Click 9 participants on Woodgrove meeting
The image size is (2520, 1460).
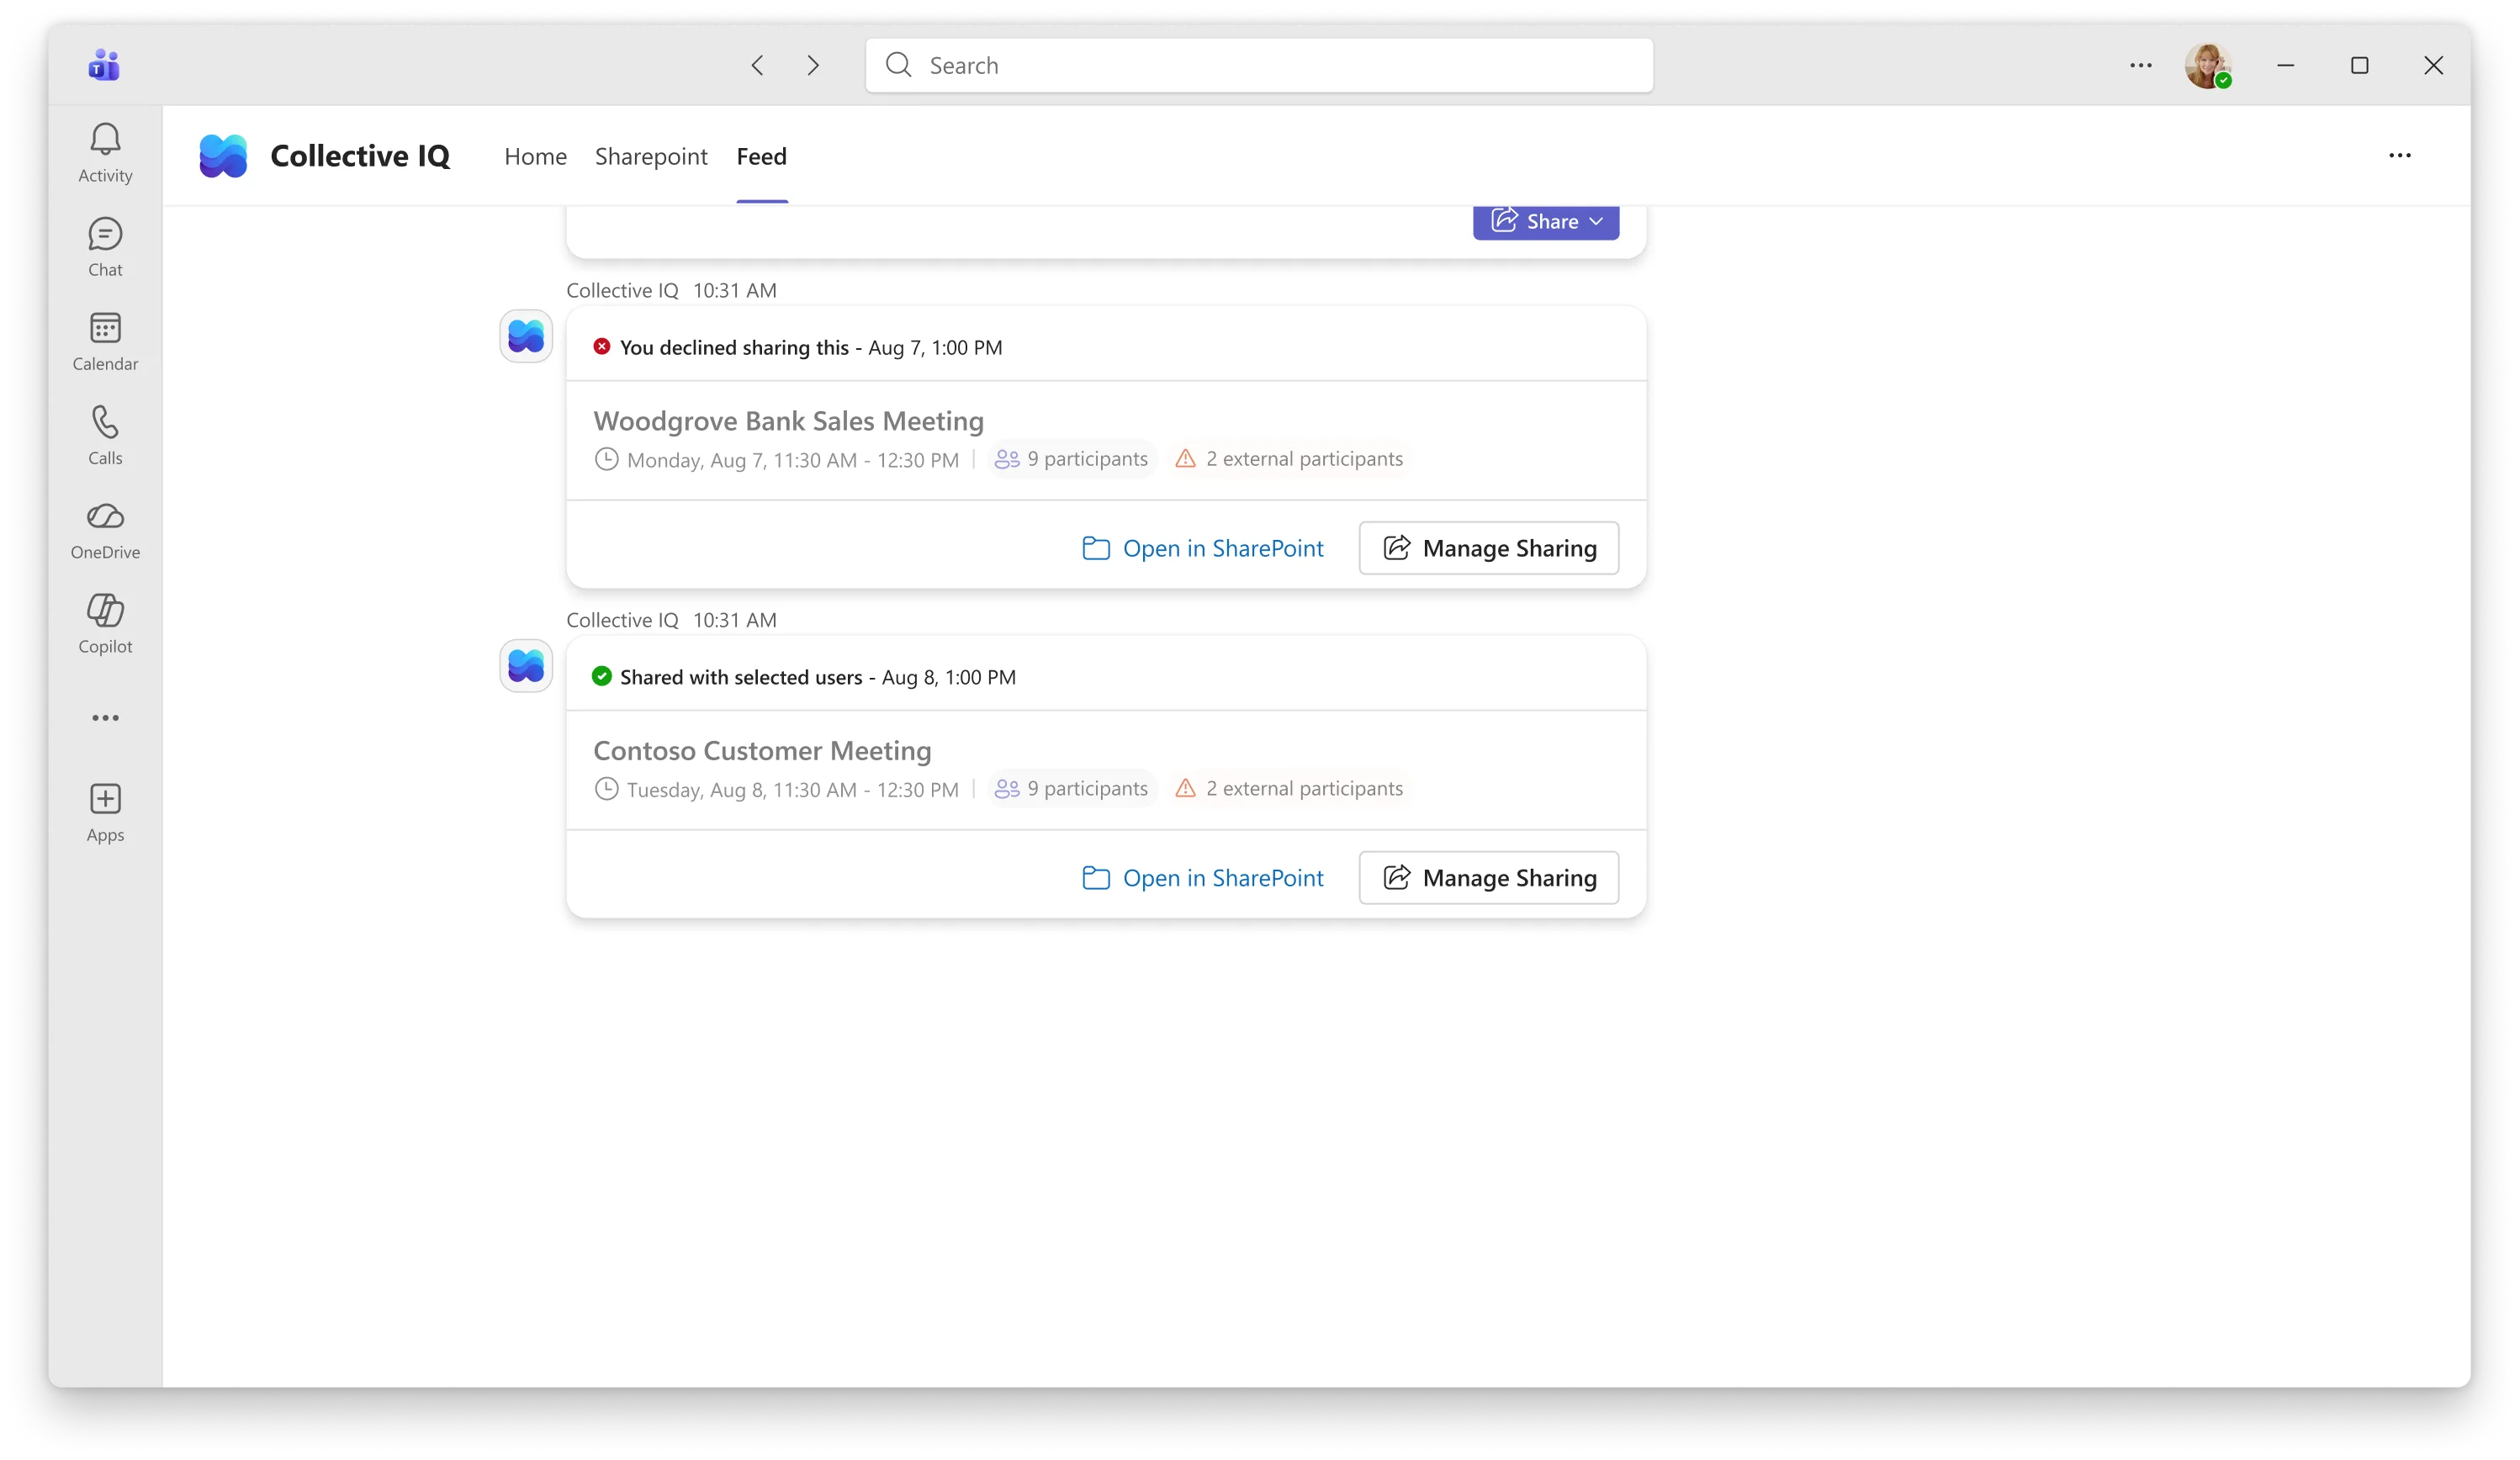point(1087,459)
